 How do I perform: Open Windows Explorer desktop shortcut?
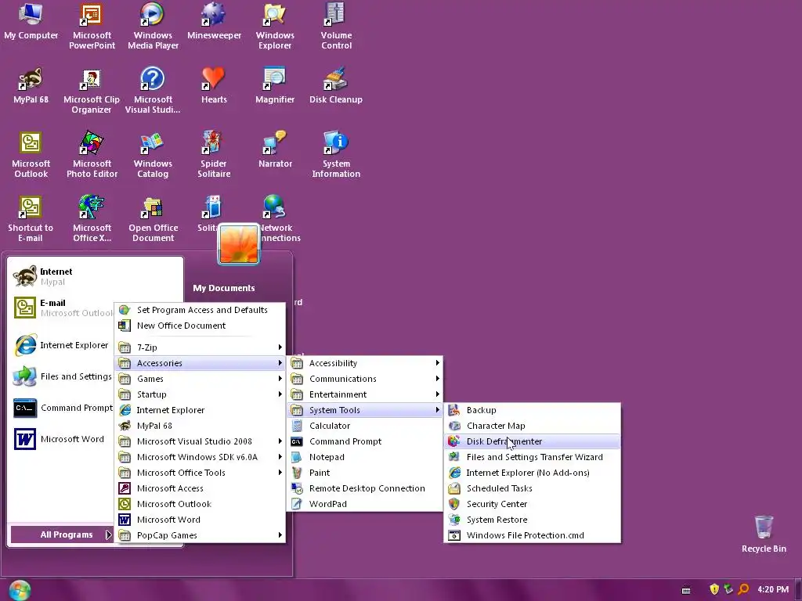point(275,26)
